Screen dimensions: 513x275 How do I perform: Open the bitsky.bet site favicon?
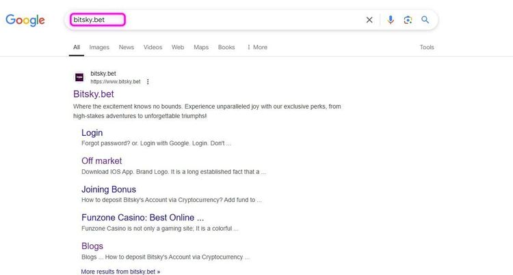[x=79, y=77]
